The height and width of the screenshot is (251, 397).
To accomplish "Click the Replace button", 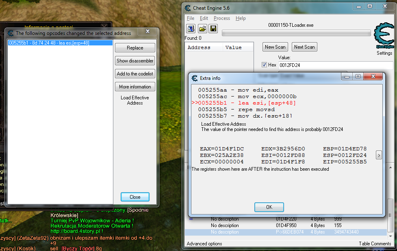I will pyautogui.click(x=135, y=48).
